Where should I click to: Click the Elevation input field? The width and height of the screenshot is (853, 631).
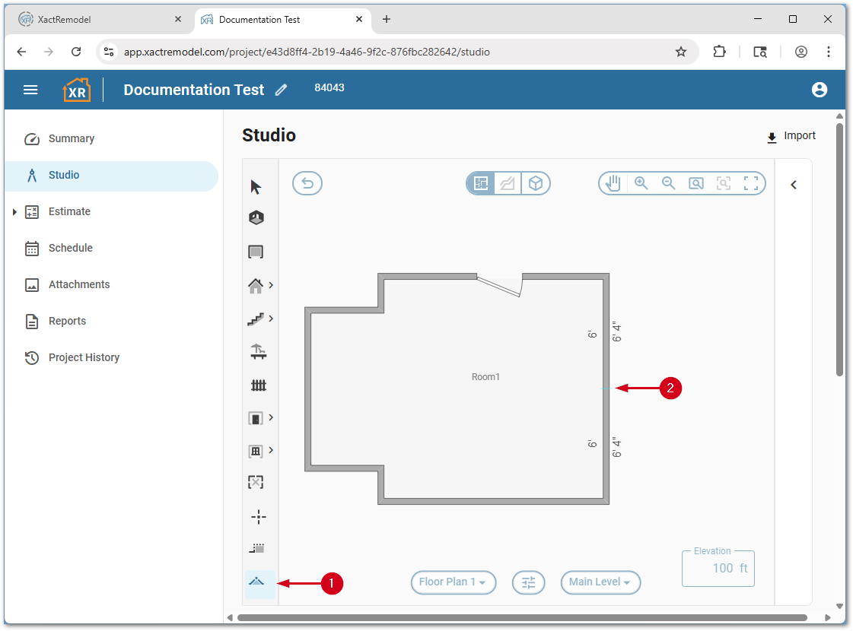point(718,569)
